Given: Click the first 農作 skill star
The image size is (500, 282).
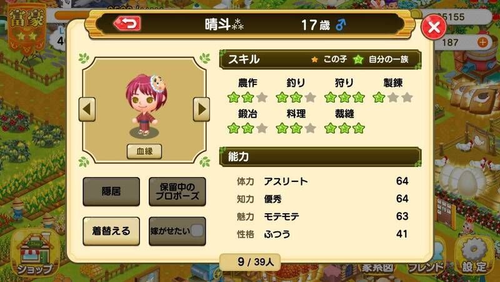Looking at the screenshot, I should (233, 98).
